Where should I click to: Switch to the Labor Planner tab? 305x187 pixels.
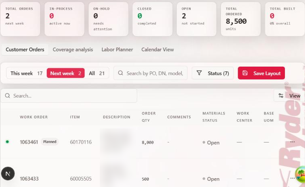(x=117, y=49)
